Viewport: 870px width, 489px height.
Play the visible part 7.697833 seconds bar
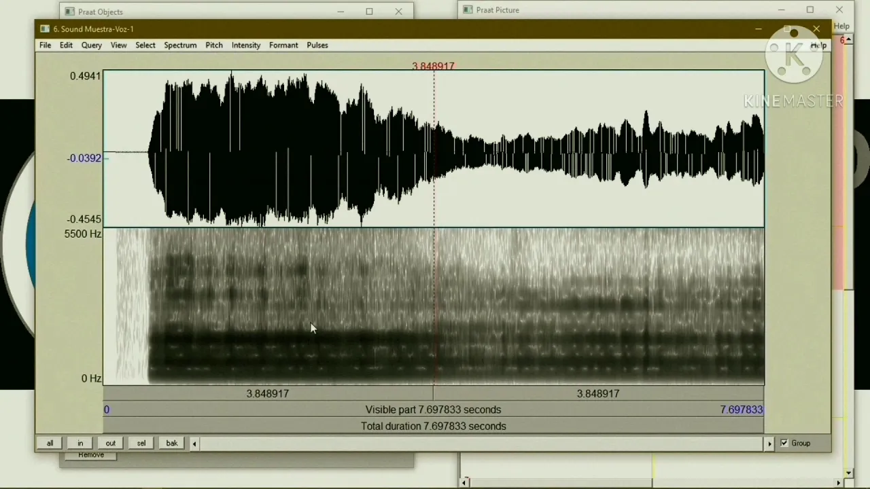tap(434, 410)
